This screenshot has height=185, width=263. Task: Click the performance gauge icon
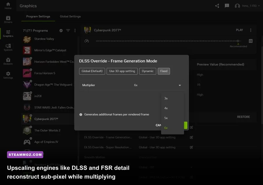(87, 41)
